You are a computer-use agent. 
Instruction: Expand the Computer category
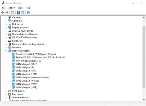[6, 21]
